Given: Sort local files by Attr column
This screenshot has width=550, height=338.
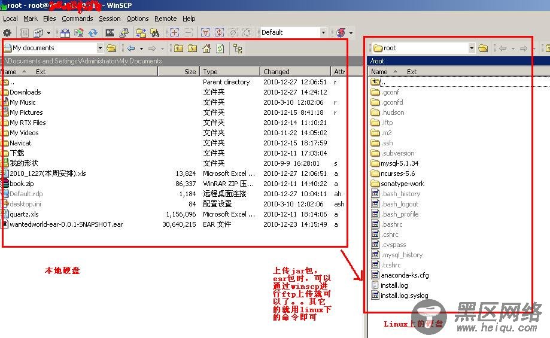Looking at the screenshot, I should [339, 72].
